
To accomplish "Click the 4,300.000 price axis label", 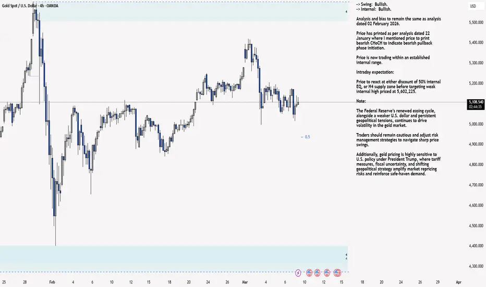I will pos(476,266).
